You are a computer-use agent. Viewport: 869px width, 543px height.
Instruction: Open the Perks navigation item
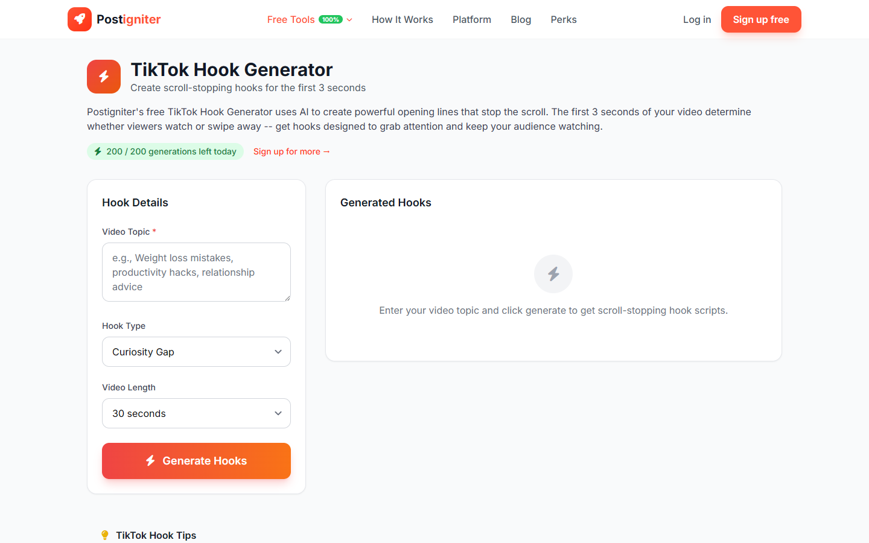[x=563, y=19]
